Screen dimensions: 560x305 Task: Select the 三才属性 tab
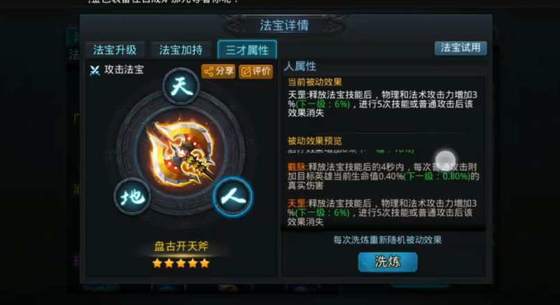pyautogui.click(x=247, y=50)
